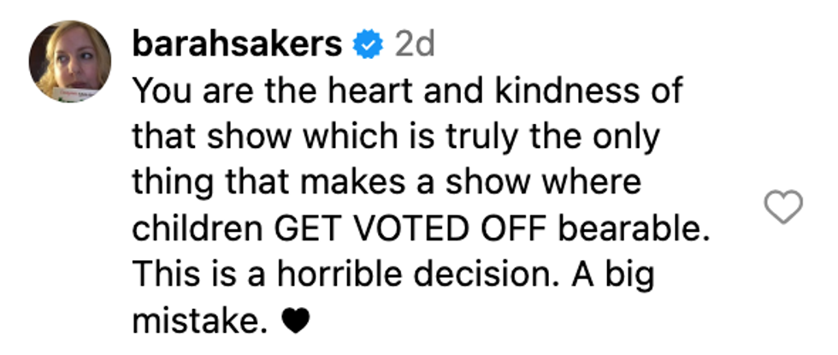Open barahsakers profile picture
The height and width of the screenshot is (355, 838).
[x=70, y=62]
